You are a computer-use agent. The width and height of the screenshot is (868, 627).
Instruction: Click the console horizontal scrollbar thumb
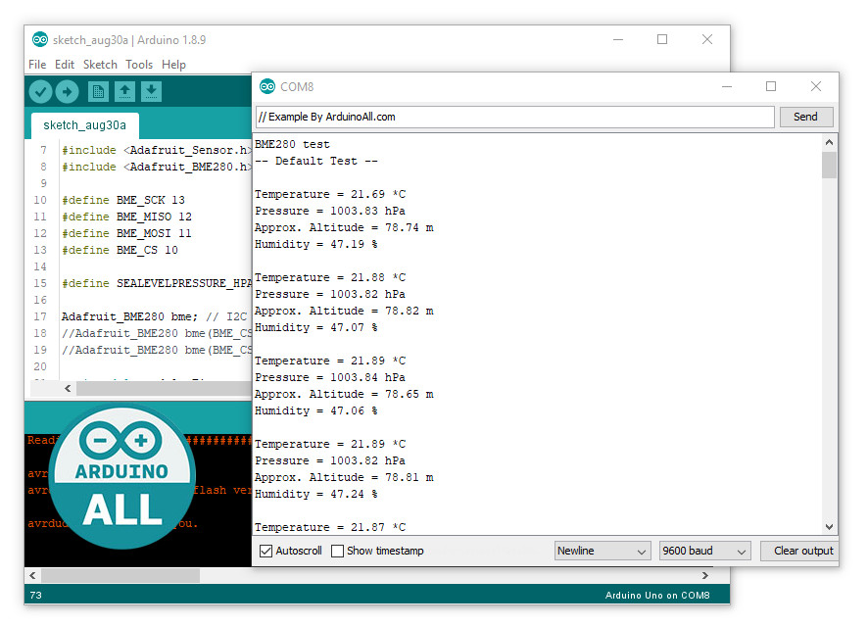point(121,575)
